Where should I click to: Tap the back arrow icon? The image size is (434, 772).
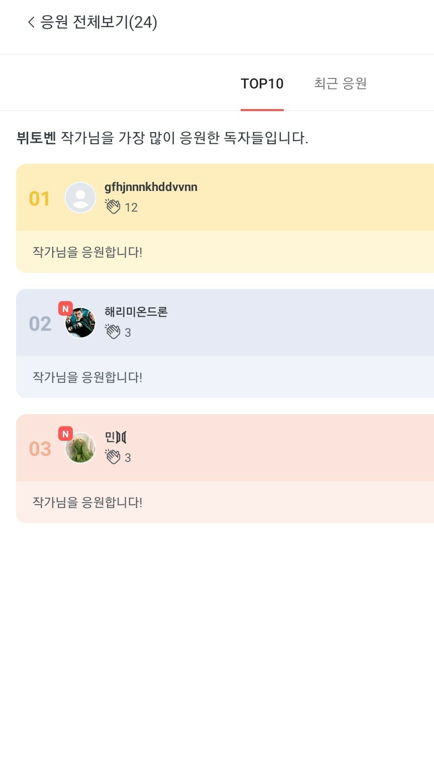[x=31, y=22]
